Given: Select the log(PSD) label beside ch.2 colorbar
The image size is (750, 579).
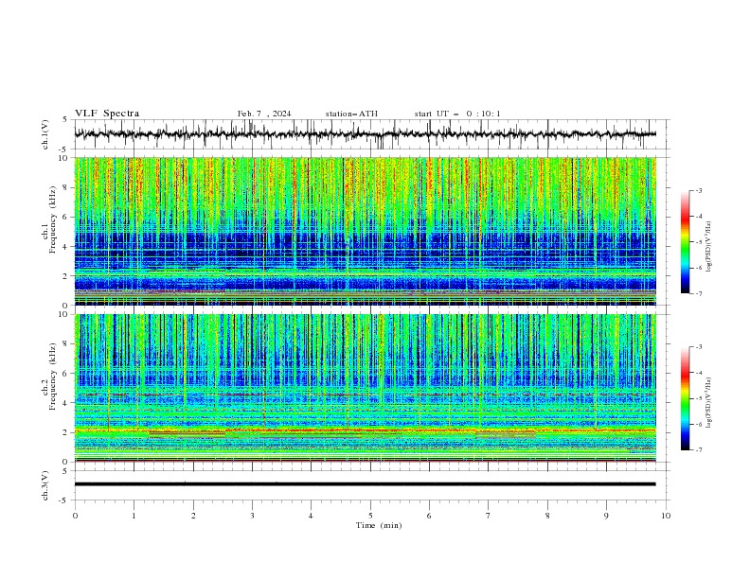Looking at the screenshot, I should (709, 403).
